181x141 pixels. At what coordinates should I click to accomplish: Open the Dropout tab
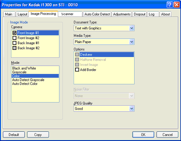140,14
